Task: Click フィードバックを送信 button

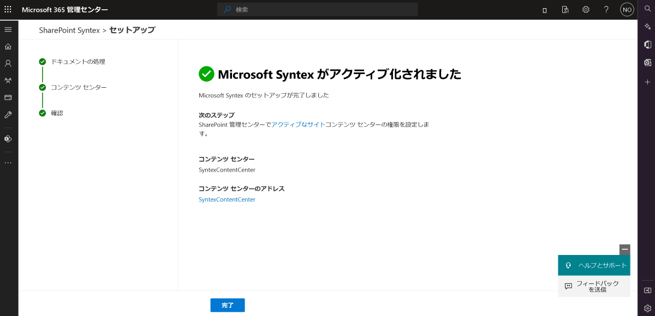Action: pos(594,286)
